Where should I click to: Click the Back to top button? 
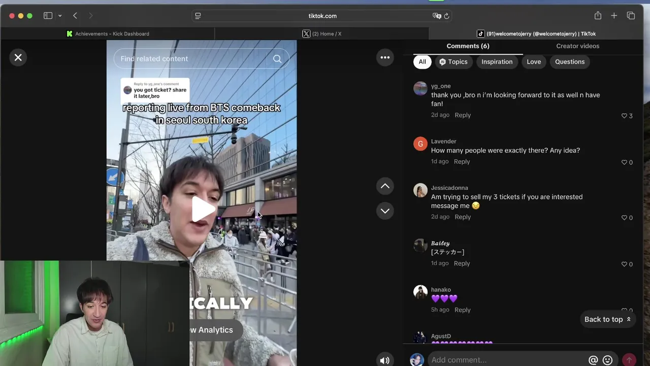[x=607, y=319]
